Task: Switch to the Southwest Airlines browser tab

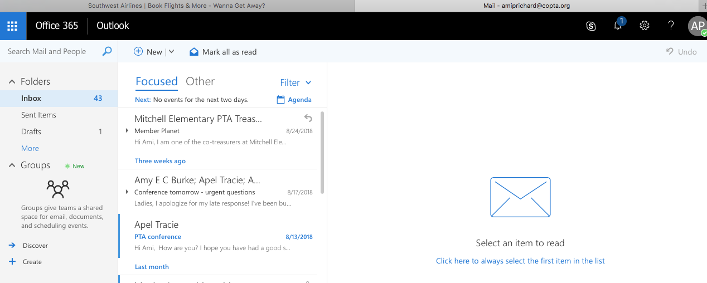Action: [177, 6]
